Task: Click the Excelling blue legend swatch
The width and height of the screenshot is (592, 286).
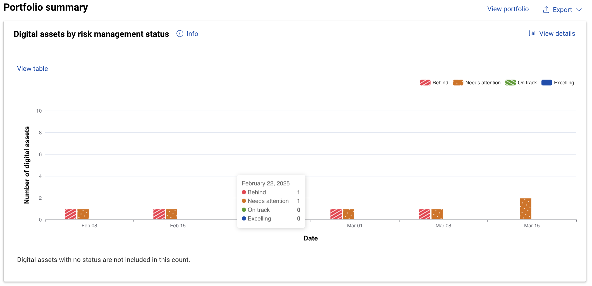Action: (x=546, y=83)
